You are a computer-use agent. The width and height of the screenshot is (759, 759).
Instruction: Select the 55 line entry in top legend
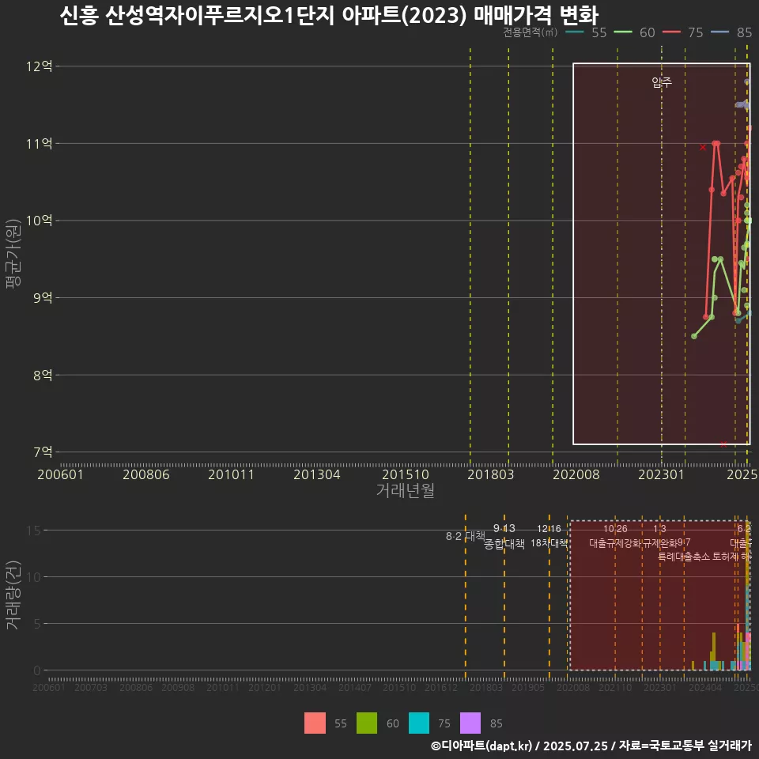586,32
